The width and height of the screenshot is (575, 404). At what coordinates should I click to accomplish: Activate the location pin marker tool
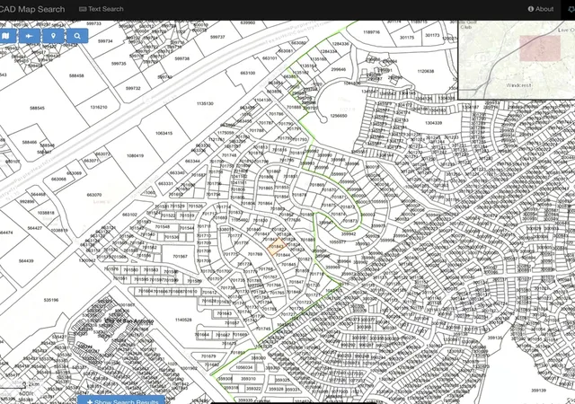[53, 36]
